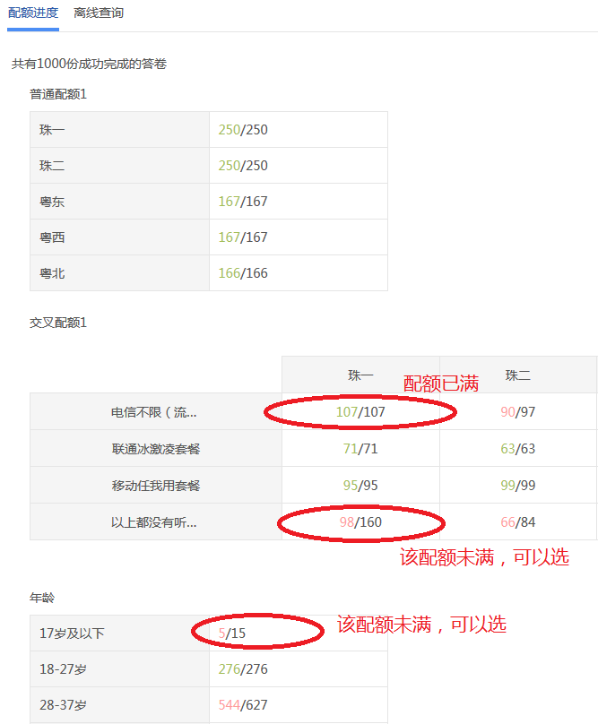The height and width of the screenshot is (724, 598).
Task: Click the 珠二 column header in 交叉配额1
Action: (x=518, y=375)
